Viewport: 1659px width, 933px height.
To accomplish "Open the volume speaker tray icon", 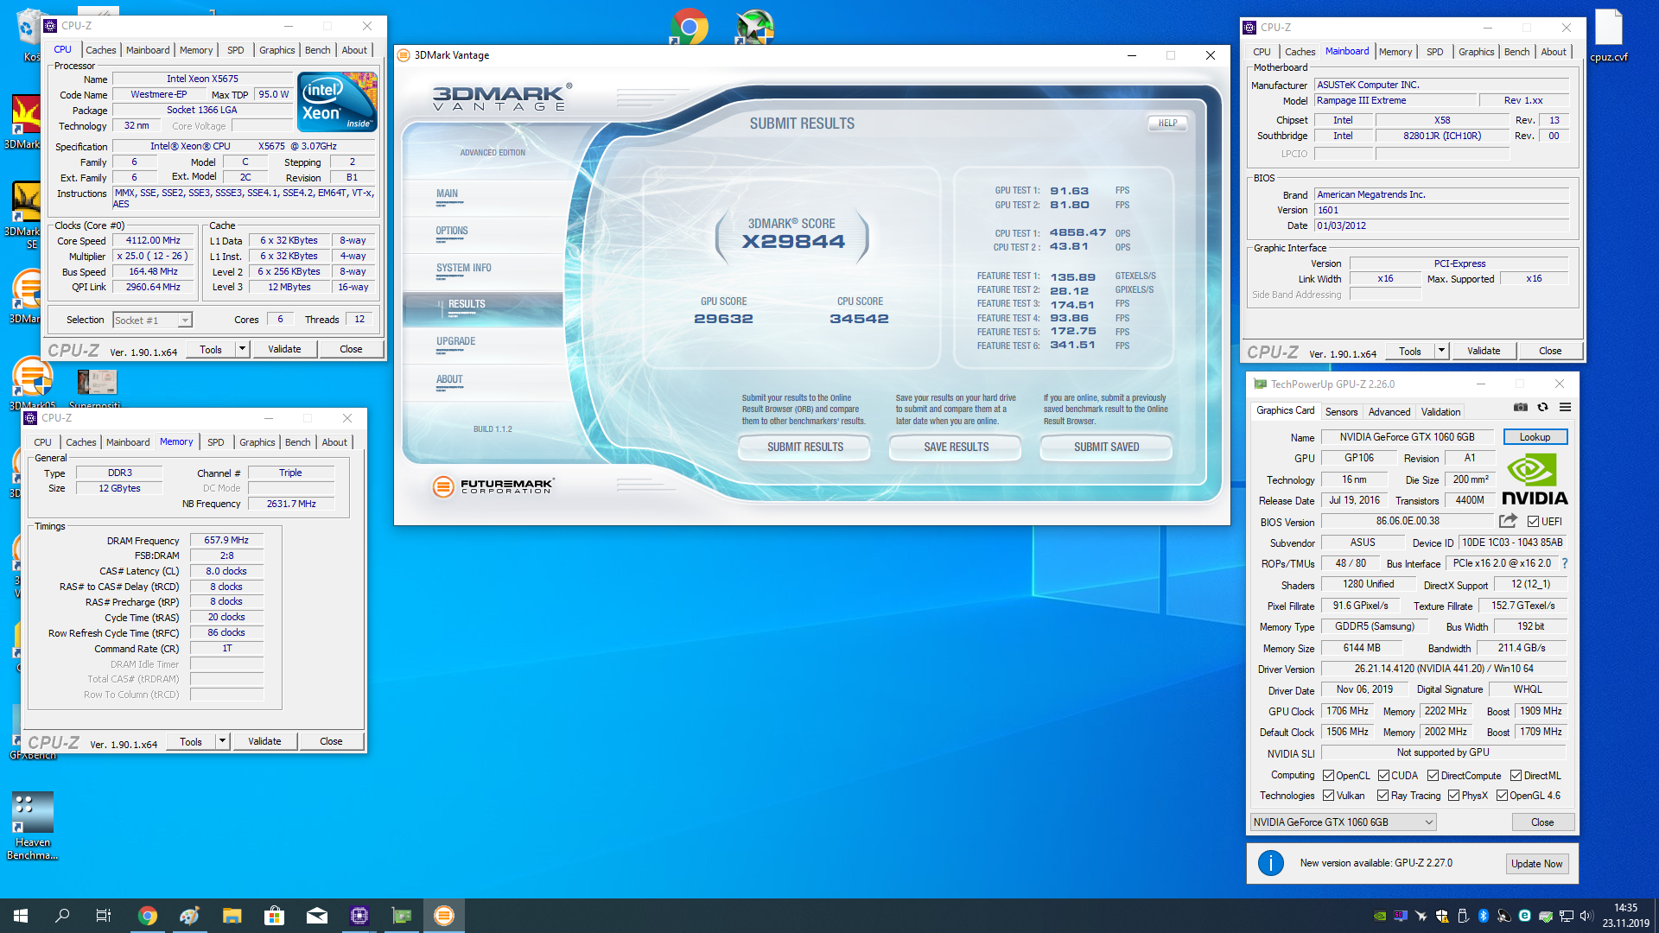I will pos(1586,916).
